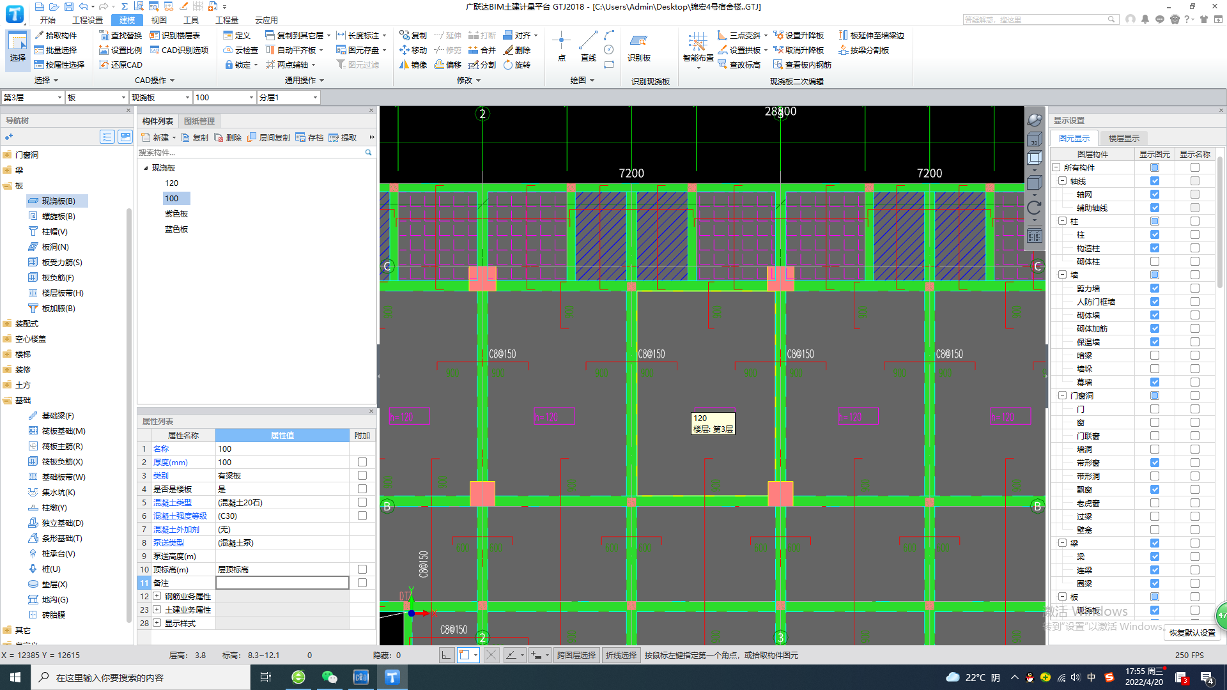
Task: Collapse the 门窗洞 group in display settings
Action: pos(1062,395)
